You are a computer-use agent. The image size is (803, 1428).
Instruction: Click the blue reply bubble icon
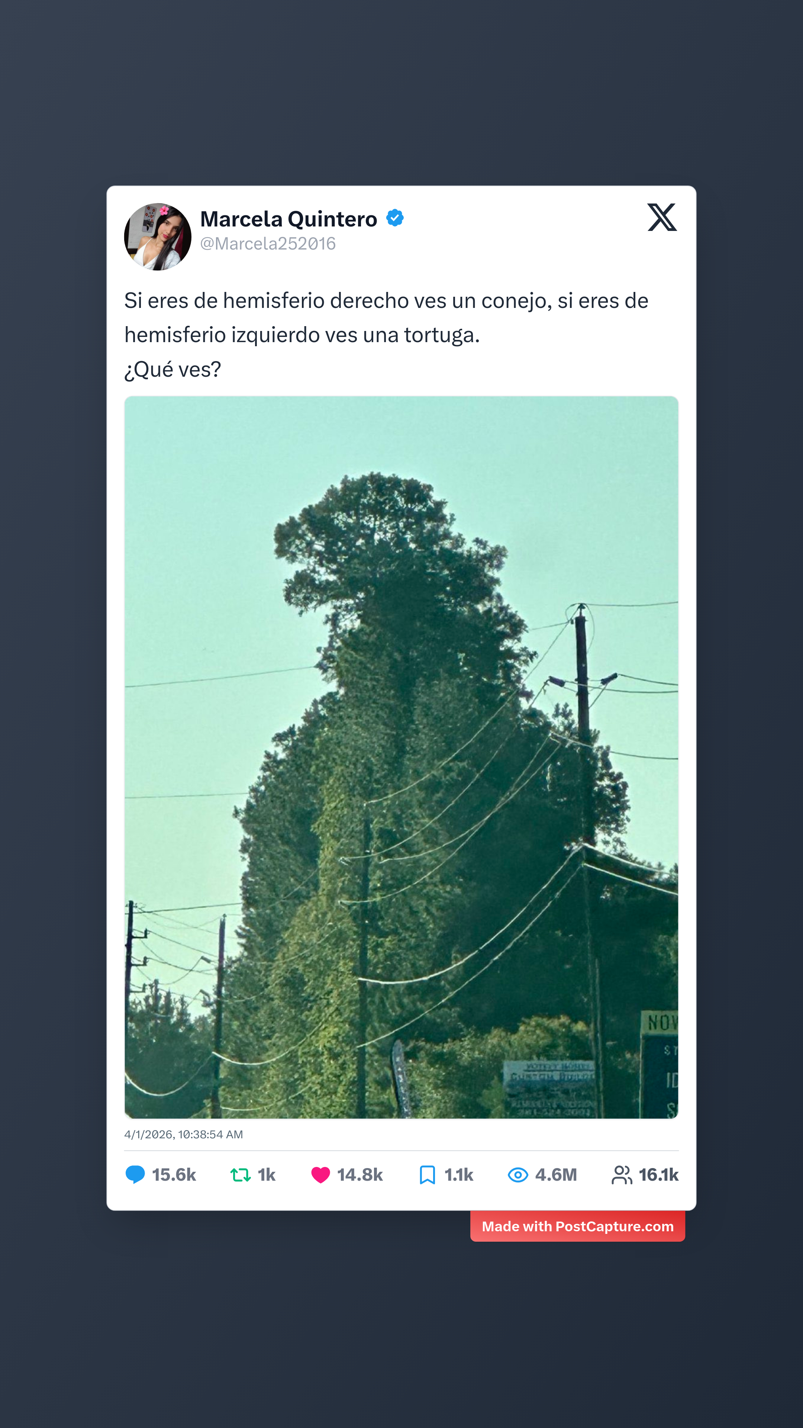pos(135,1175)
